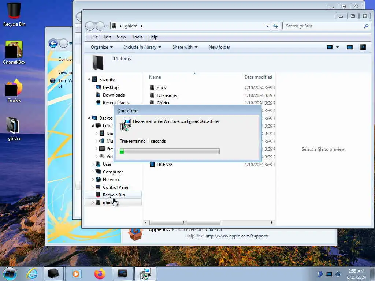Click the back arrow in the Control Panel window
The width and height of the screenshot is (375, 281).
(x=53, y=44)
